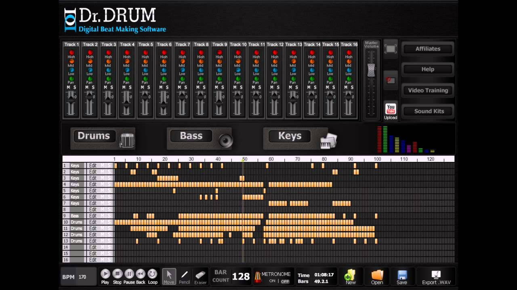The image size is (517, 290).
Task: Open Video Training
Action: (428, 90)
